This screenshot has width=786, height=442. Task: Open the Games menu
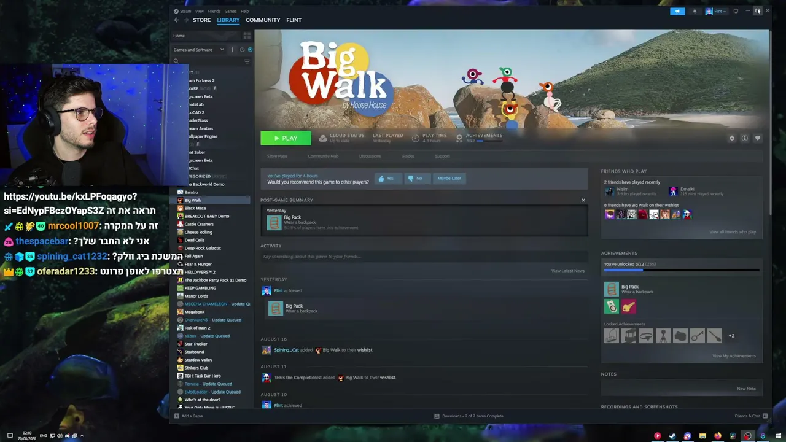tap(230, 11)
